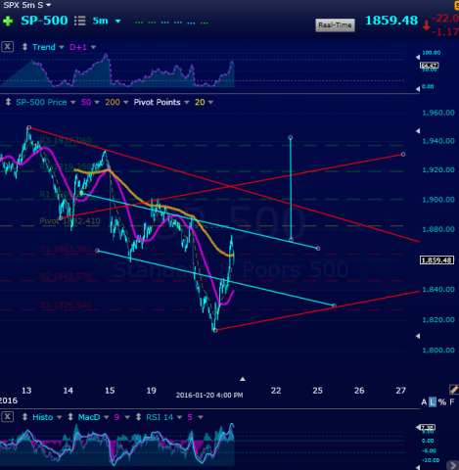Click the move-arrows icon beside Histo
Screen dimensions: 459x470
24,417
